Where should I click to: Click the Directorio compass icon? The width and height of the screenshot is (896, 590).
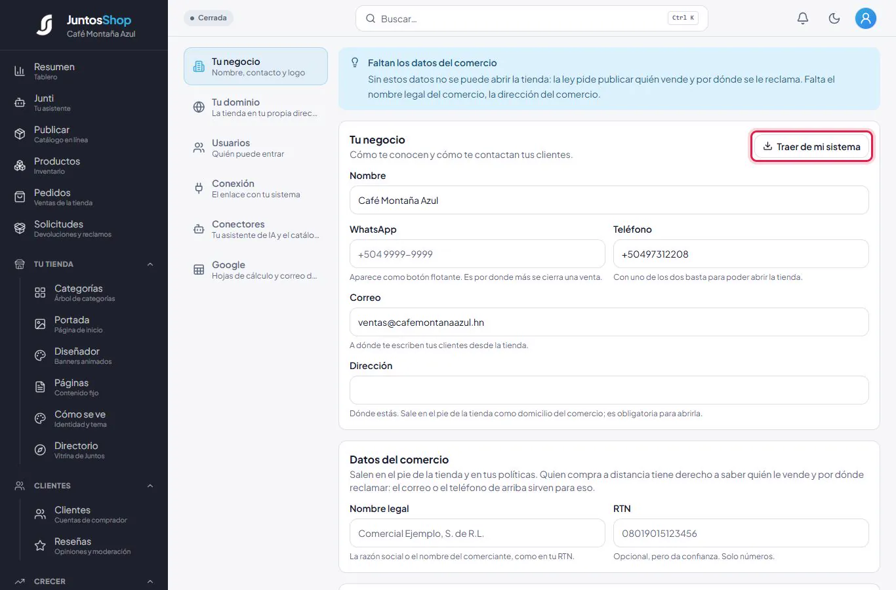point(40,450)
